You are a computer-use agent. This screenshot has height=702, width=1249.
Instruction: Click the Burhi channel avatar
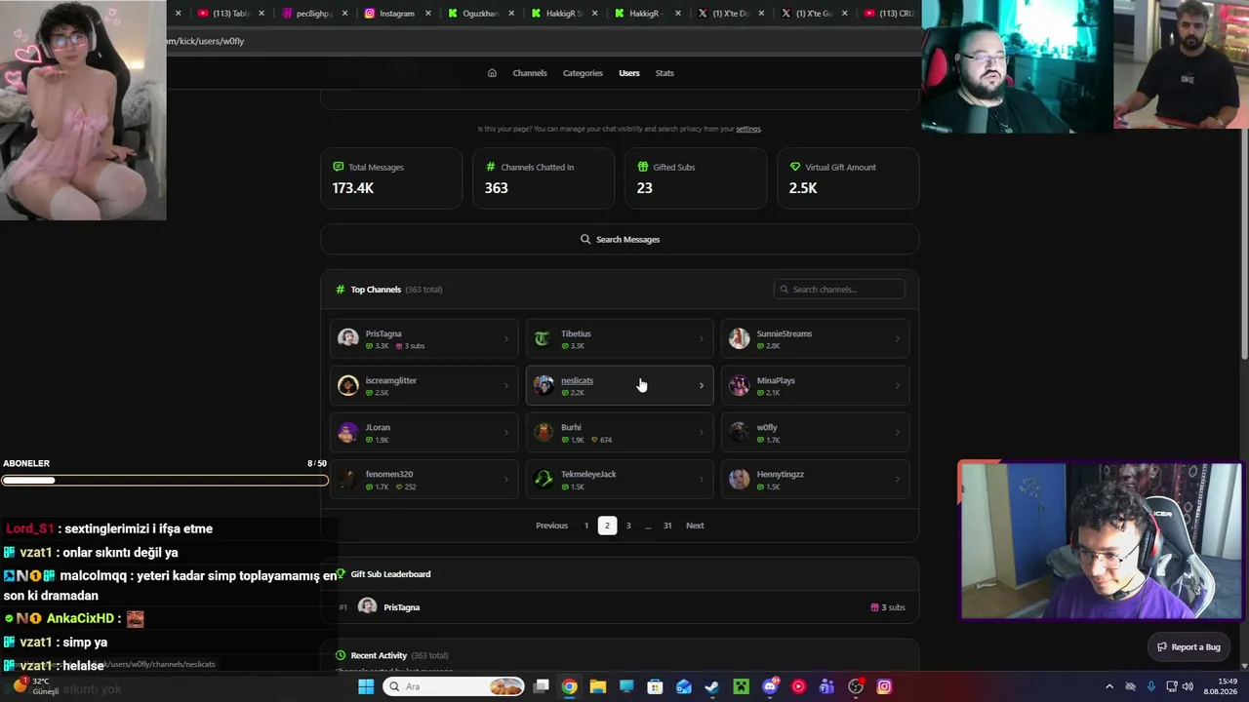tap(544, 432)
